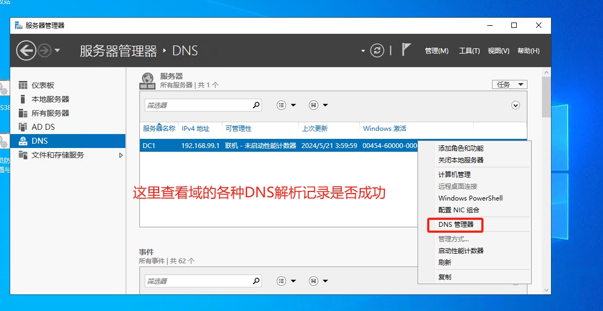Open servers save query dropdown arrow

[x=325, y=105]
